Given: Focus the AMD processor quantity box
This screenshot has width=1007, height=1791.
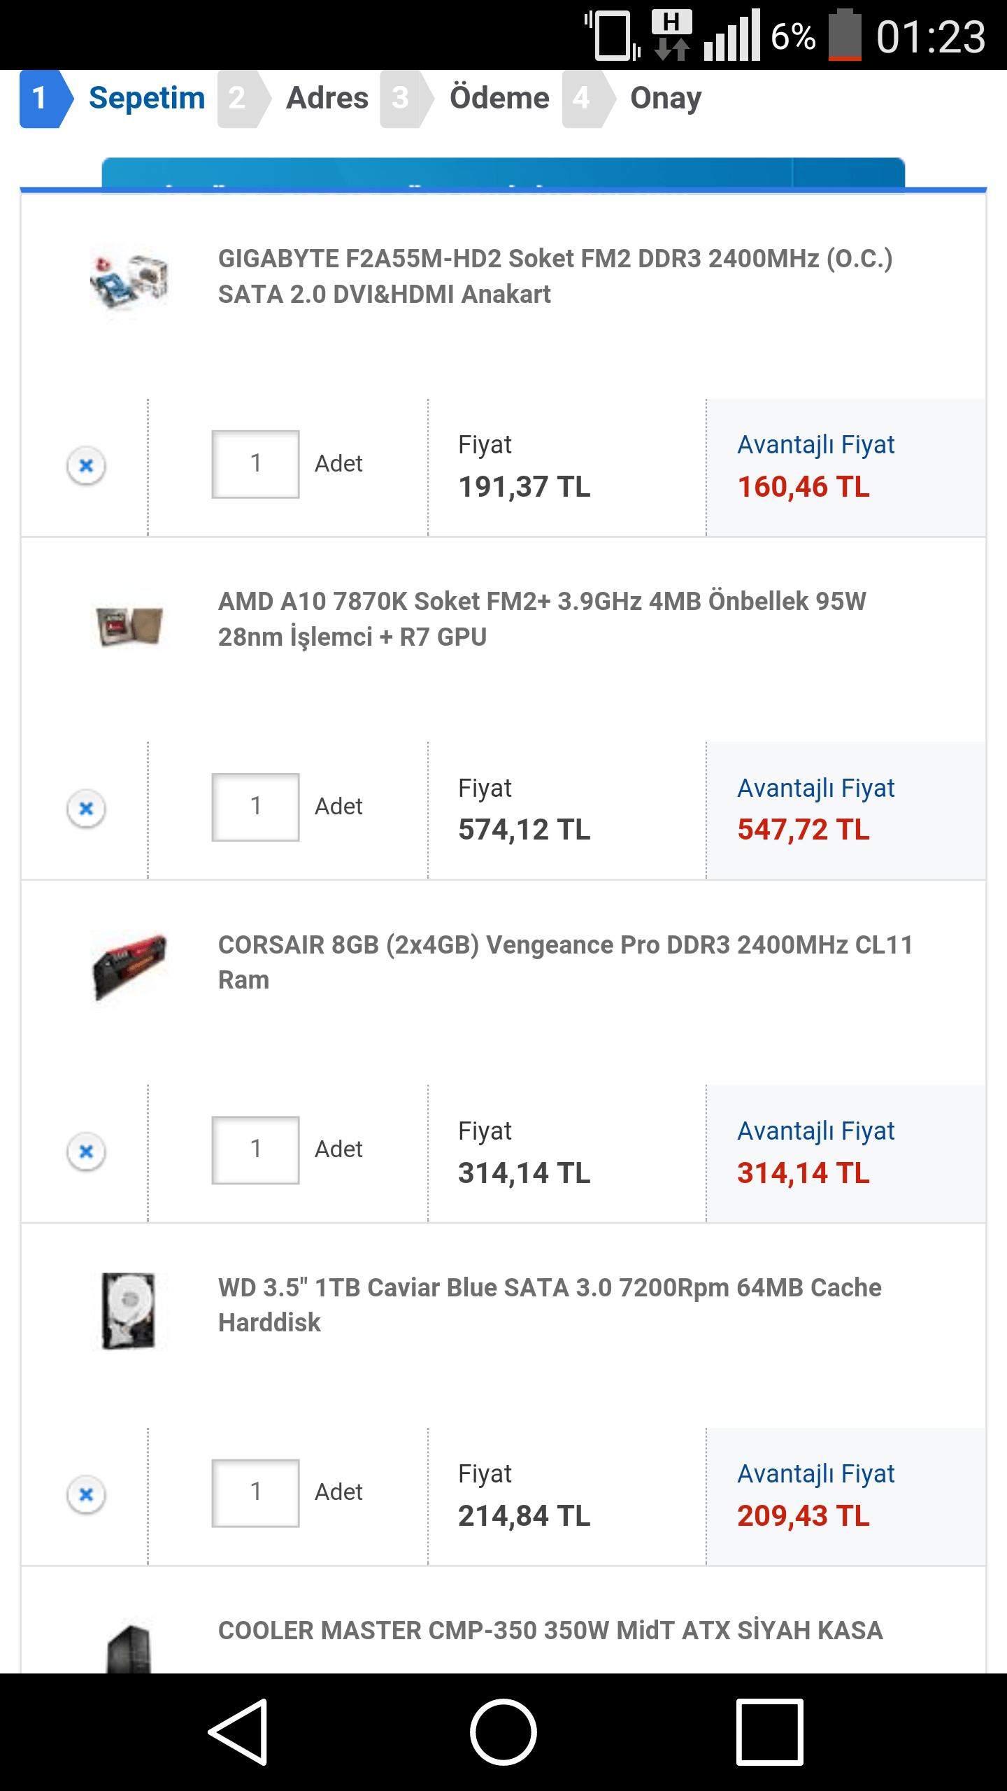Looking at the screenshot, I should (255, 807).
